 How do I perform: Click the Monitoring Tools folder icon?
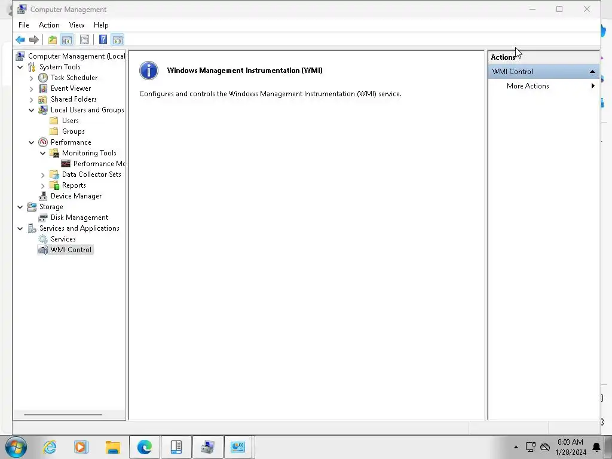54,153
